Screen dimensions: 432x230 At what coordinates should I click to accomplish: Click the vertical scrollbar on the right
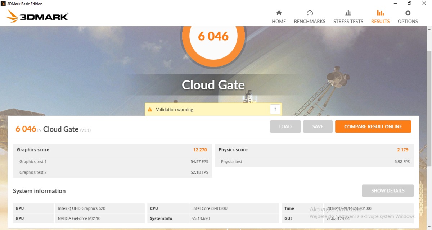click(x=429, y=108)
